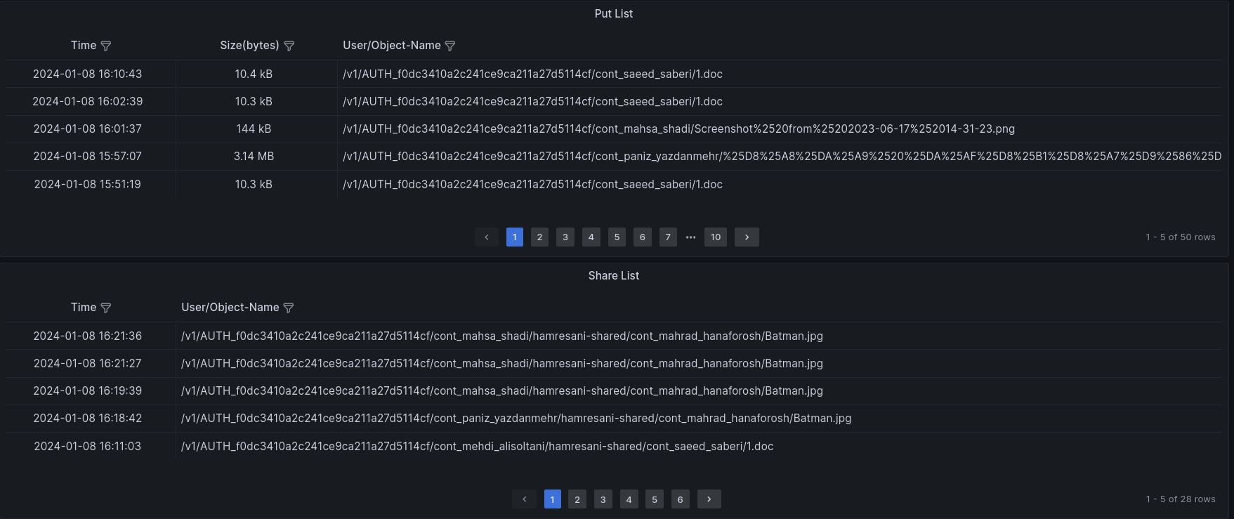1234x519 pixels.
Task: Click the Put List User/Object-Name filter icon
Action: pyautogui.click(x=450, y=46)
